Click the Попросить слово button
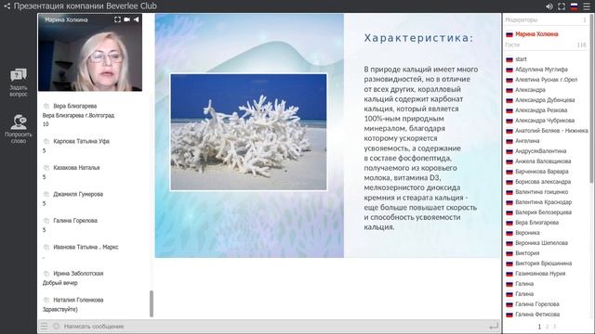The image size is (595, 334). click(x=19, y=129)
